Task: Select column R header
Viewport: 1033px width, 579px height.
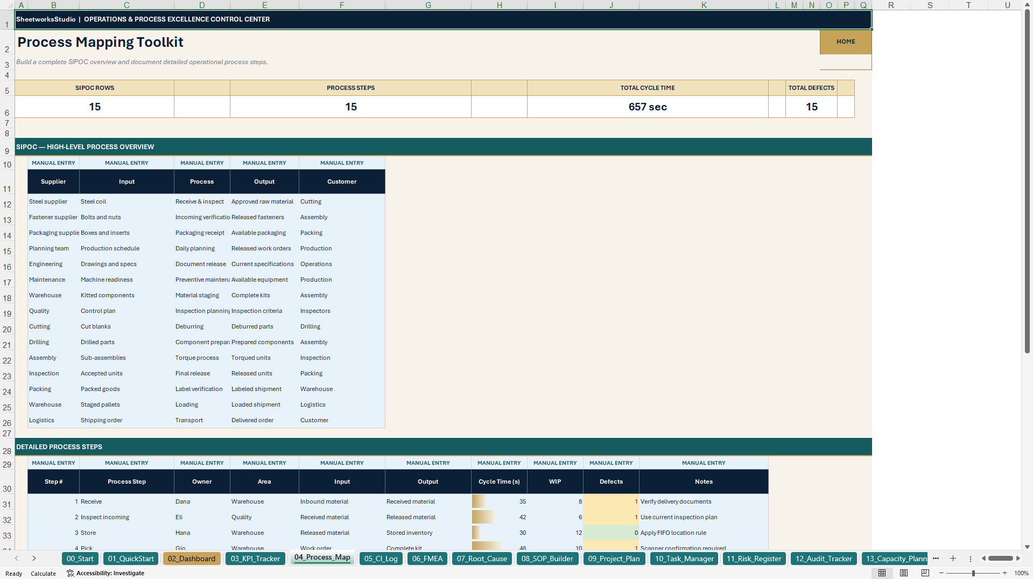Action: pos(891,5)
